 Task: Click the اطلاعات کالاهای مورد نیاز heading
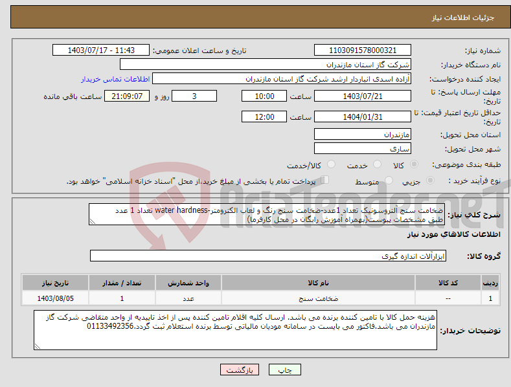(453, 234)
